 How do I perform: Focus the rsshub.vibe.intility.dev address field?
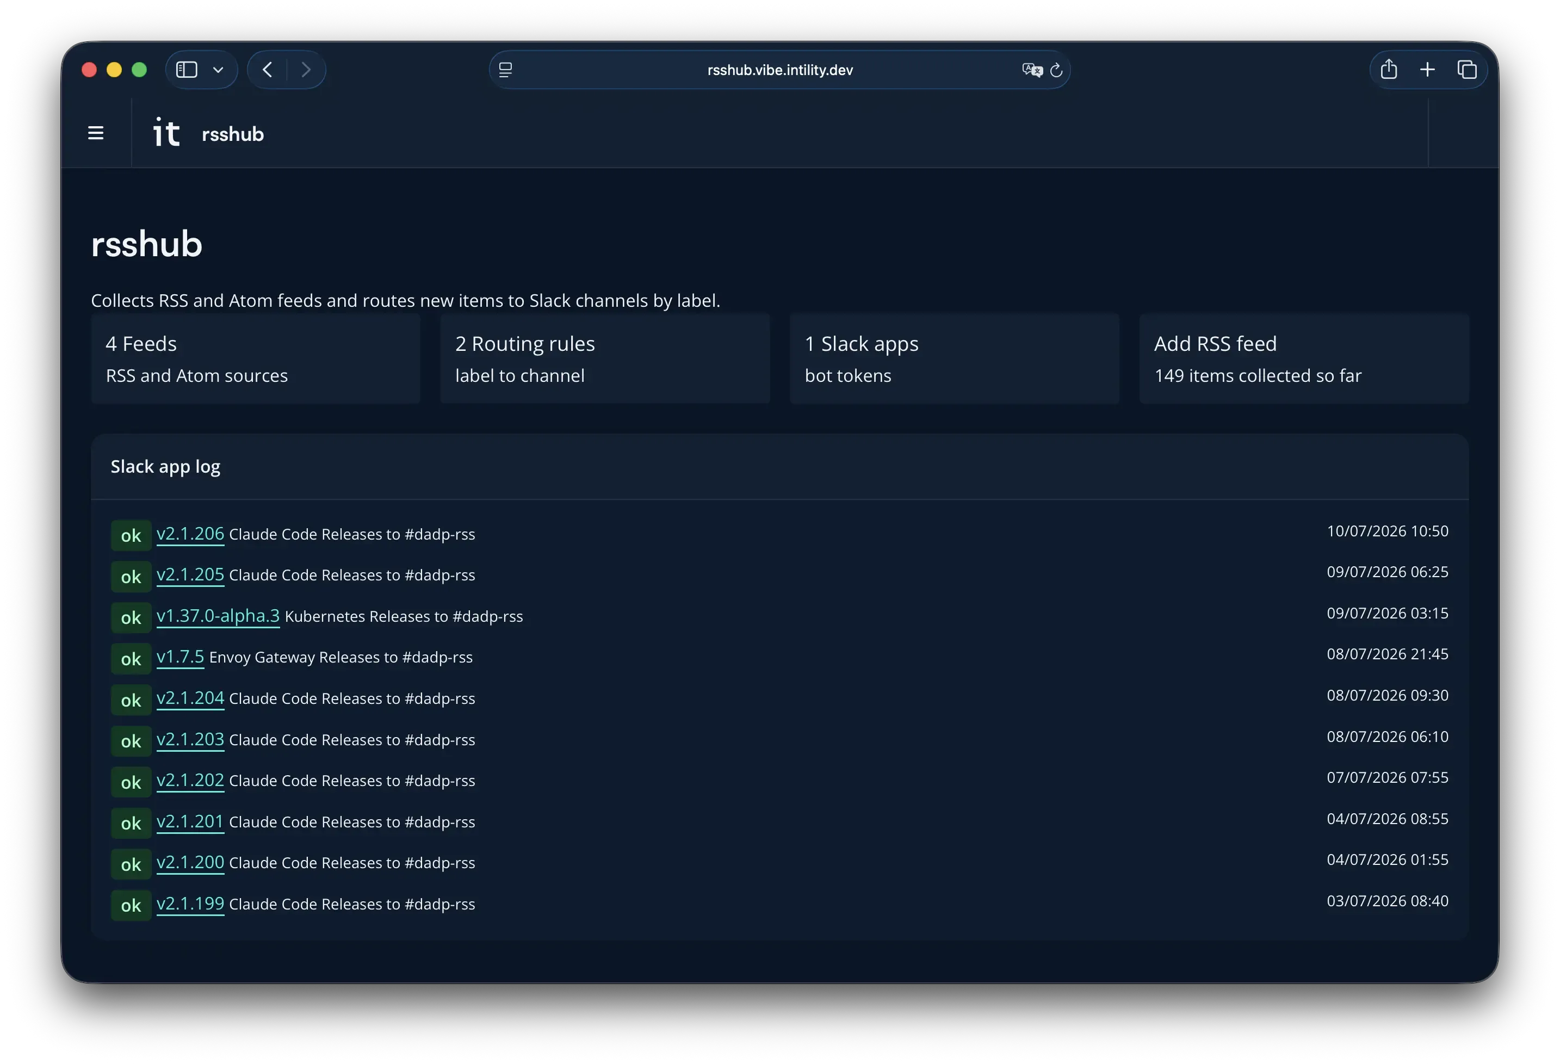click(x=780, y=70)
